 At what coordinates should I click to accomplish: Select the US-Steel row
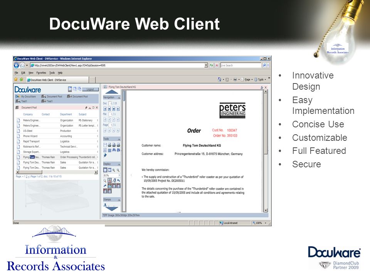tap(57, 131)
